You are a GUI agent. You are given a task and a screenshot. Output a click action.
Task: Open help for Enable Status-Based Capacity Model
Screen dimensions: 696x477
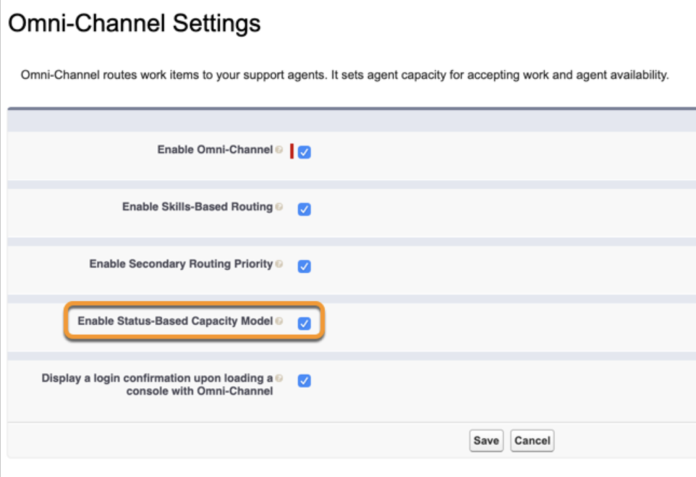click(281, 320)
